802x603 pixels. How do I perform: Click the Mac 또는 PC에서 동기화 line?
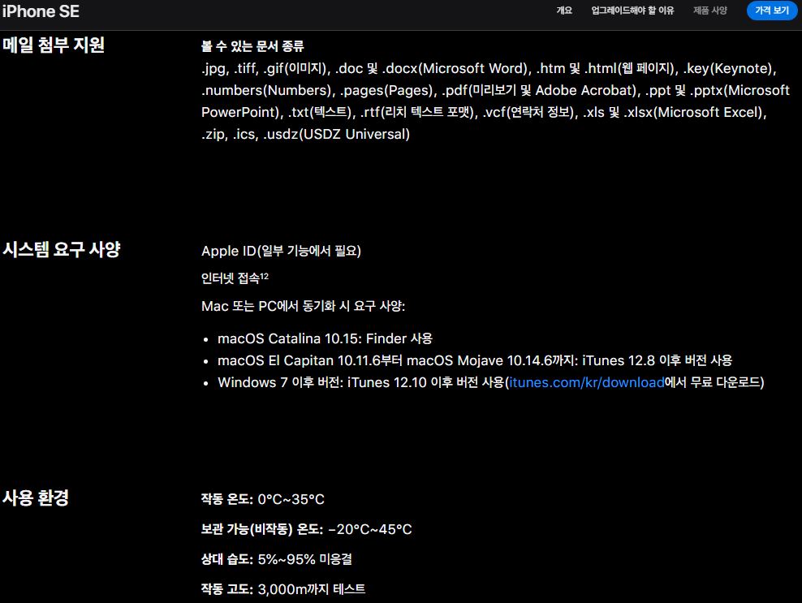tap(303, 306)
